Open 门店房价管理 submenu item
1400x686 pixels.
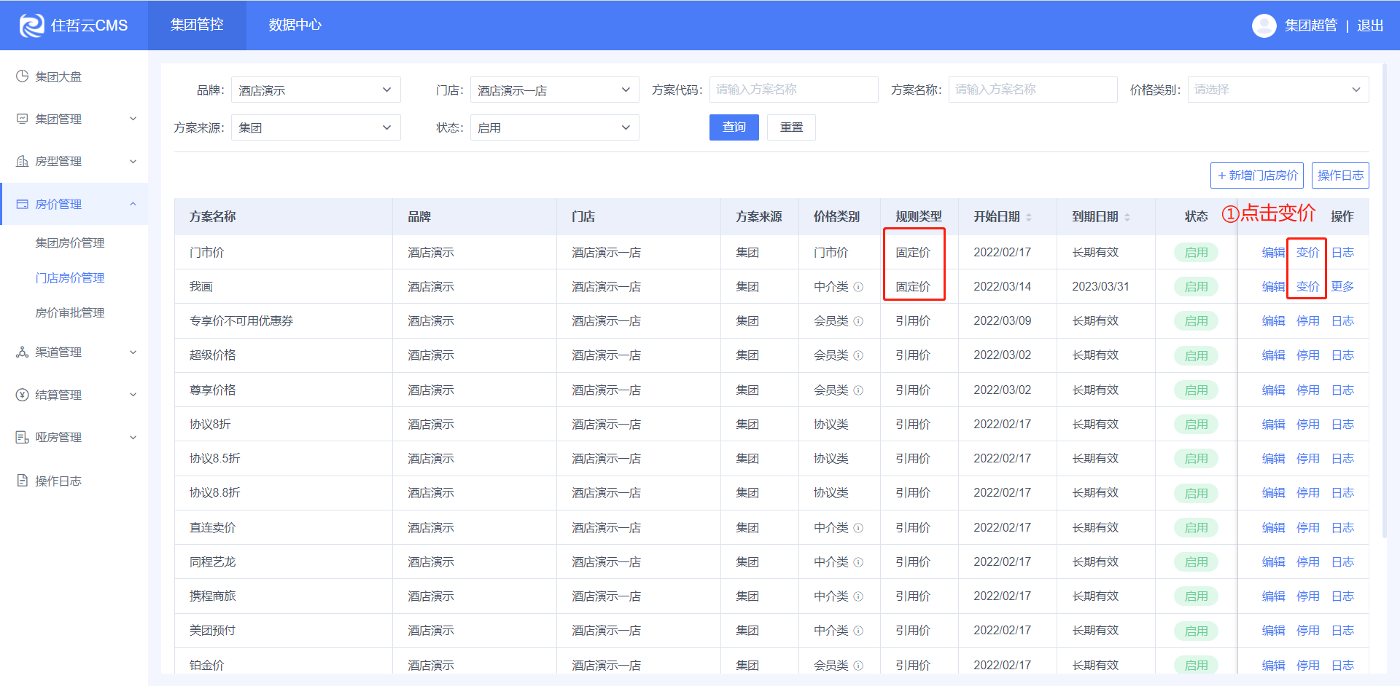point(70,277)
